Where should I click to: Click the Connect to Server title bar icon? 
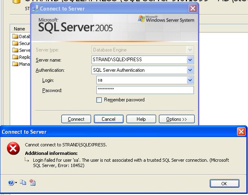click(35, 8)
